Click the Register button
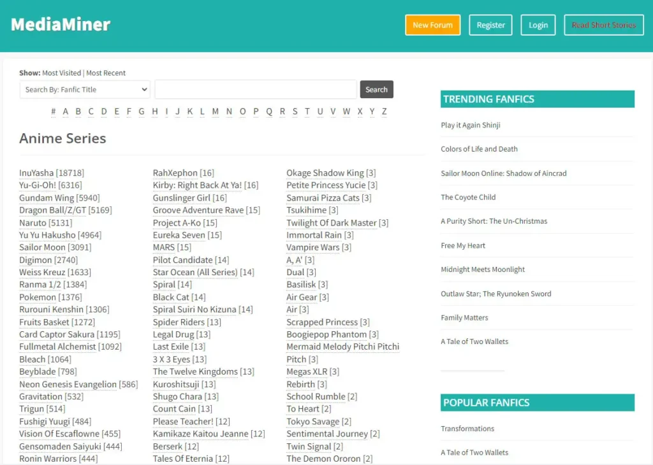The height and width of the screenshot is (465, 653). pyautogui.click(x=490, y=25)
